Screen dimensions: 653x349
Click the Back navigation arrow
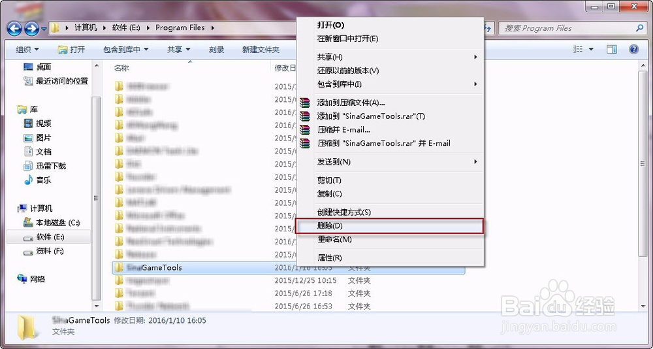[14, 28]
